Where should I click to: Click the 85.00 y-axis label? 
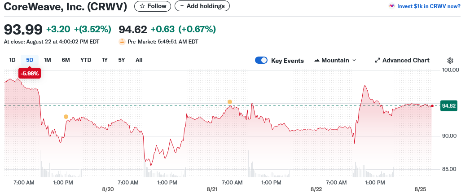click(x=449, y=169)
